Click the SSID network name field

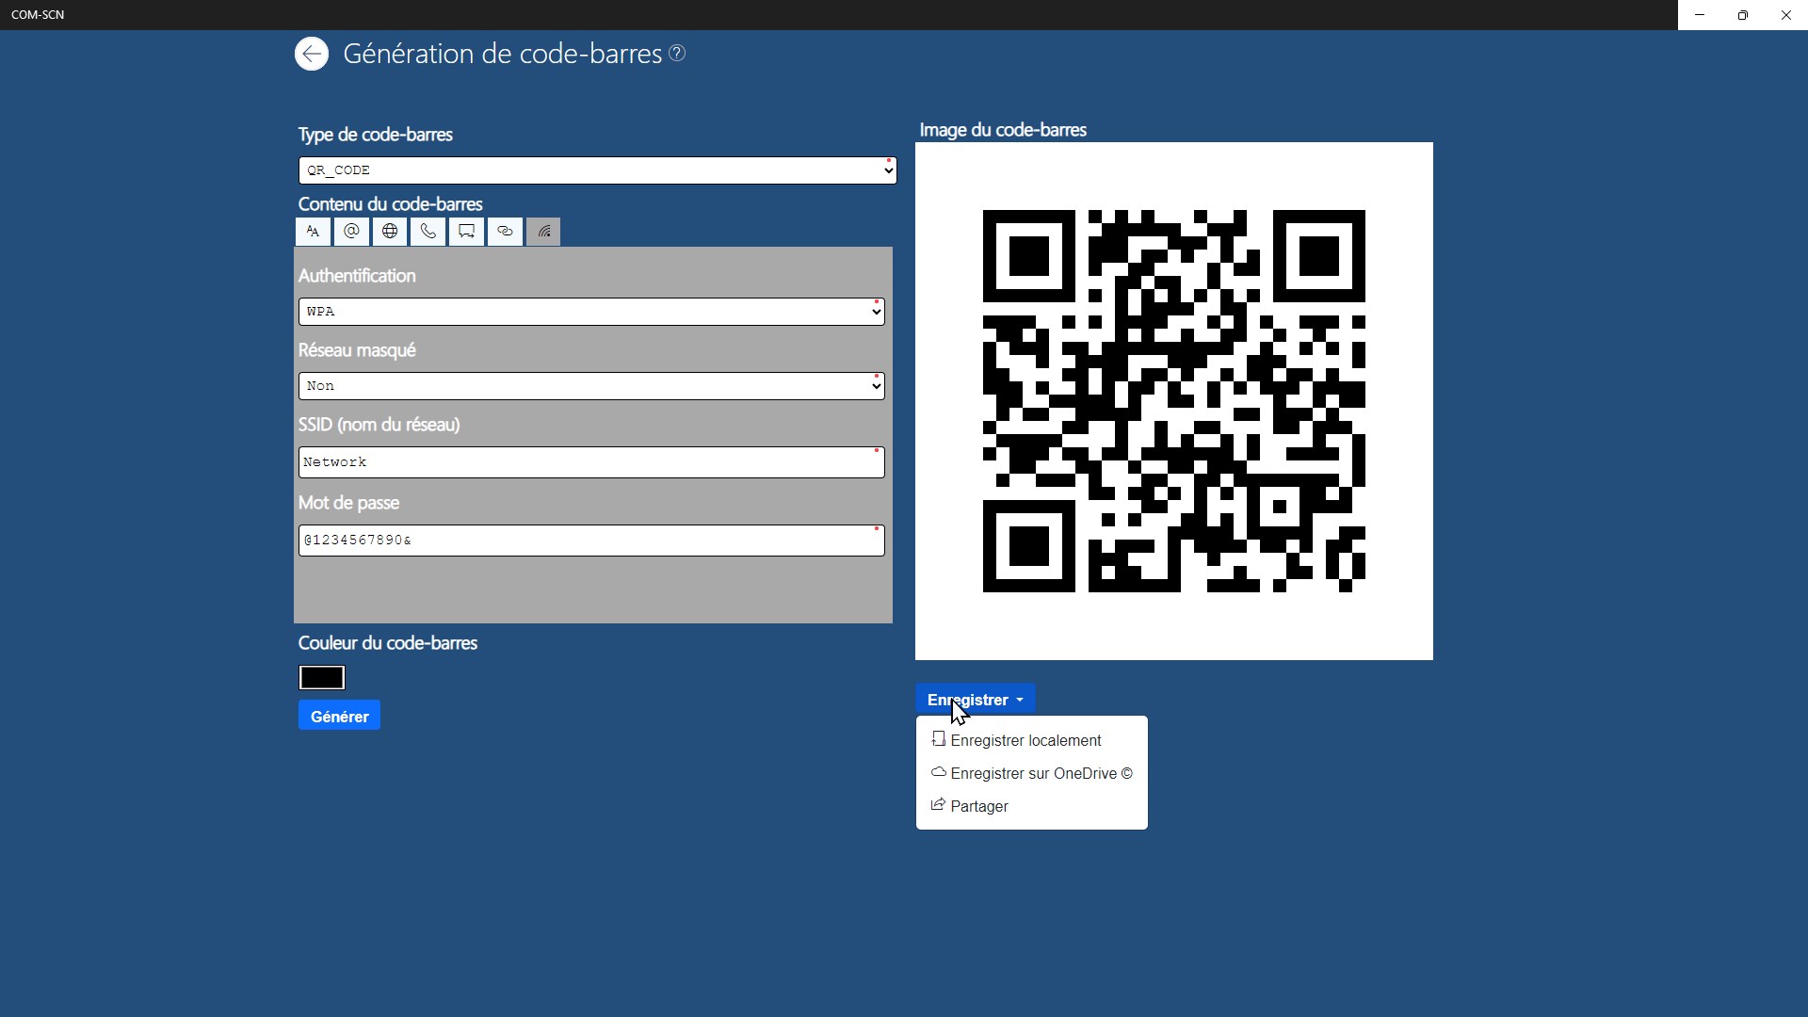click(x=591, y=462)
